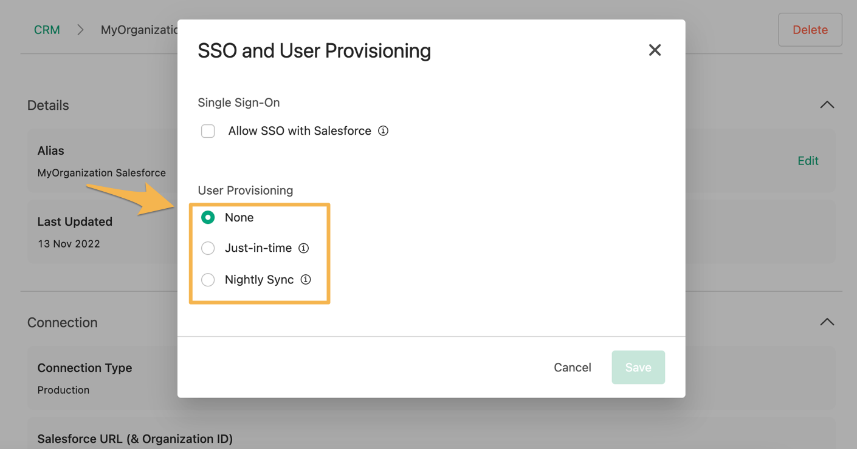Enable Allow SSO with Salesforce checkbox
The width and height of the screenshot is (857, 449).
pyautogui.click(x=208, y=131)
